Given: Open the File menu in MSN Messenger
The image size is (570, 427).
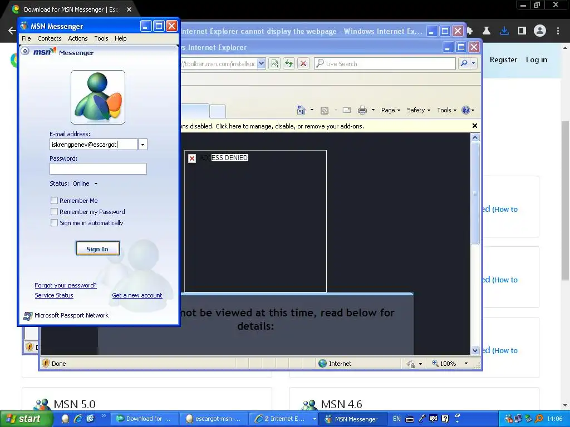Looking at the screenshot, I should 26,38.
